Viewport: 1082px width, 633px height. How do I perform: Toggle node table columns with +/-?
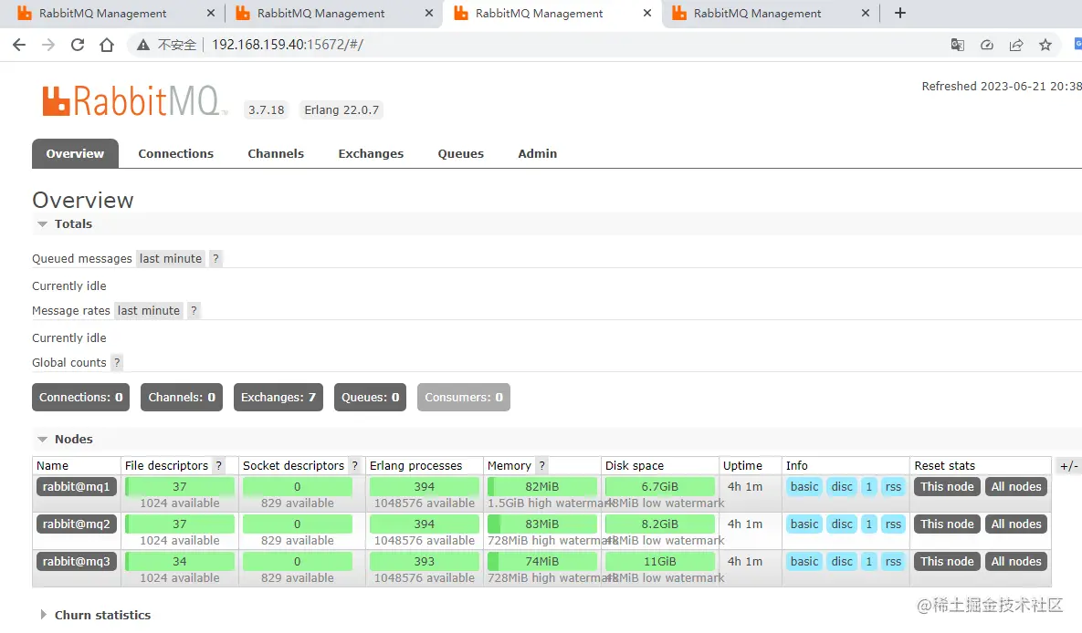tap(1068, 466)
